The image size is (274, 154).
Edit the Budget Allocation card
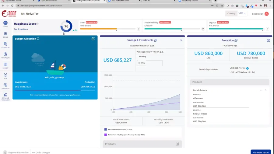pyautogui.click(x=93, y=39)
